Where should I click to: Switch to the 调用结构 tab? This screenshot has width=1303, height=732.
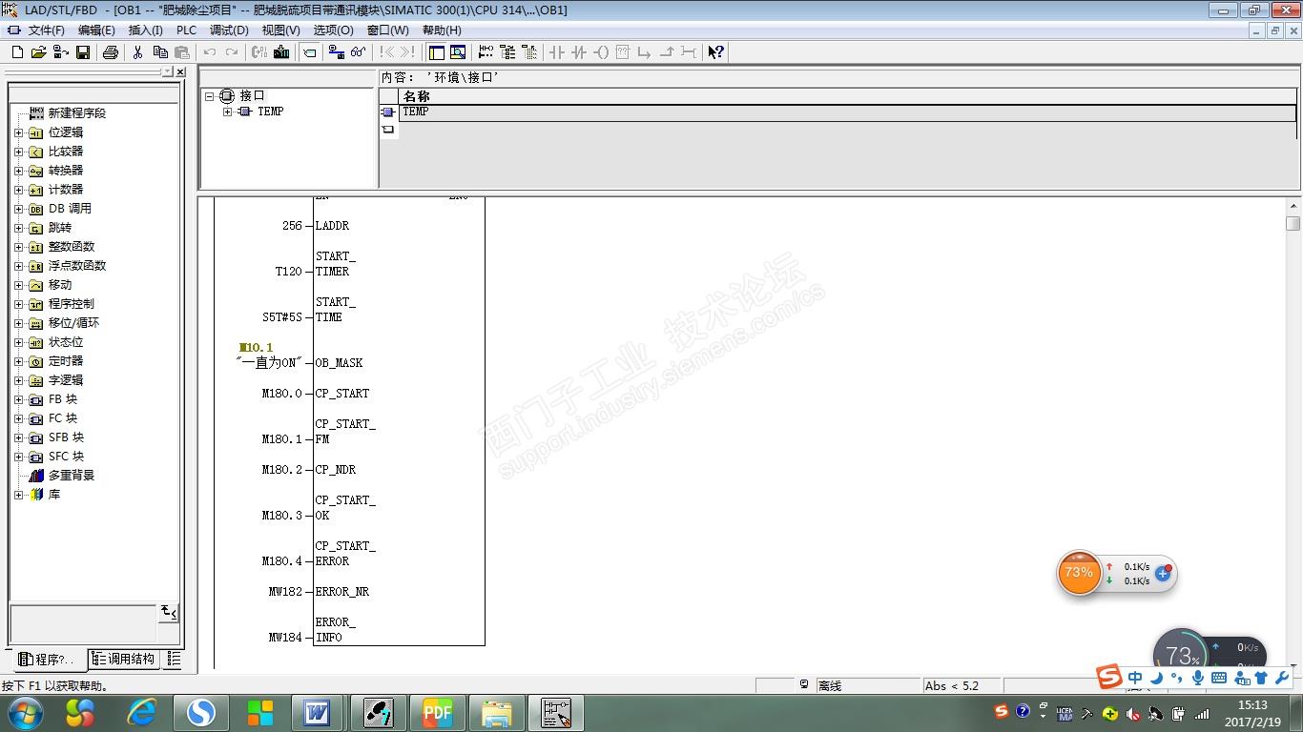coord(124,659)
